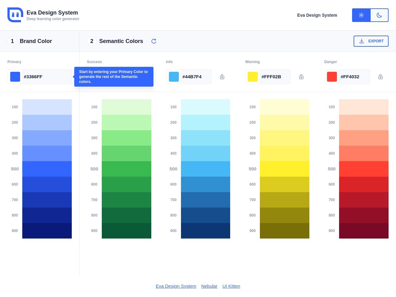
Task: Click the Success 100 shade swatch
Action: [x=126, y=107]
